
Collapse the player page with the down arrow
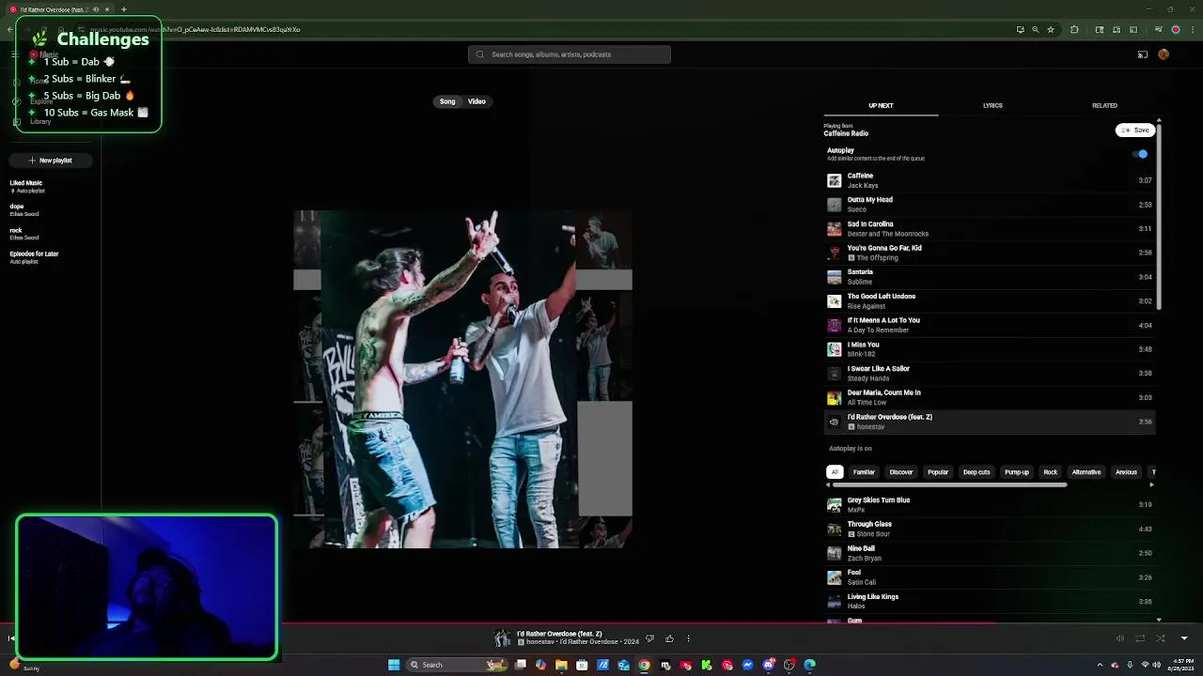(1184, 638)
